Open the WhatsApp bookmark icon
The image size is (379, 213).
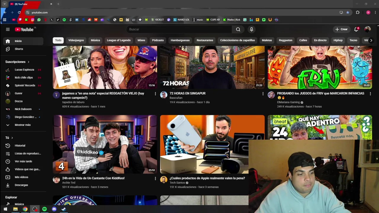click(x=39, y=20)
